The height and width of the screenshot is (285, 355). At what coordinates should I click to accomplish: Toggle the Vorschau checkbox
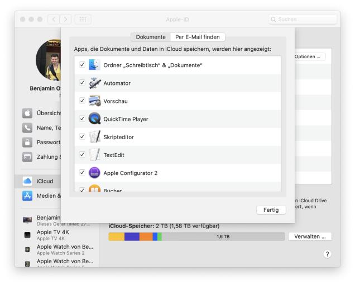82,101
